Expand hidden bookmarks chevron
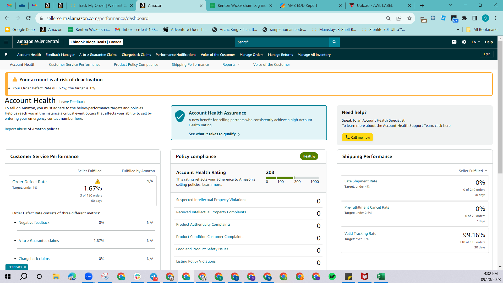 coord(458,29)
